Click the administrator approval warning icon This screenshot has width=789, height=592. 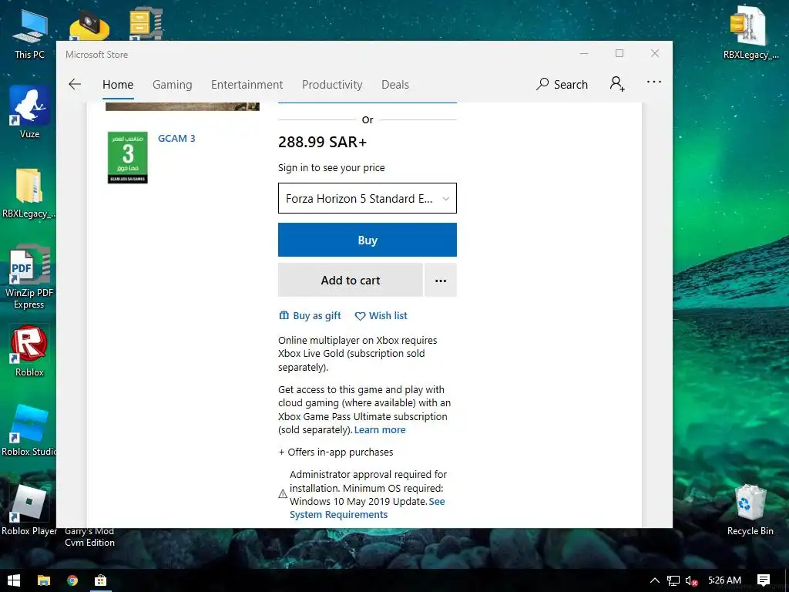(283, 494)
